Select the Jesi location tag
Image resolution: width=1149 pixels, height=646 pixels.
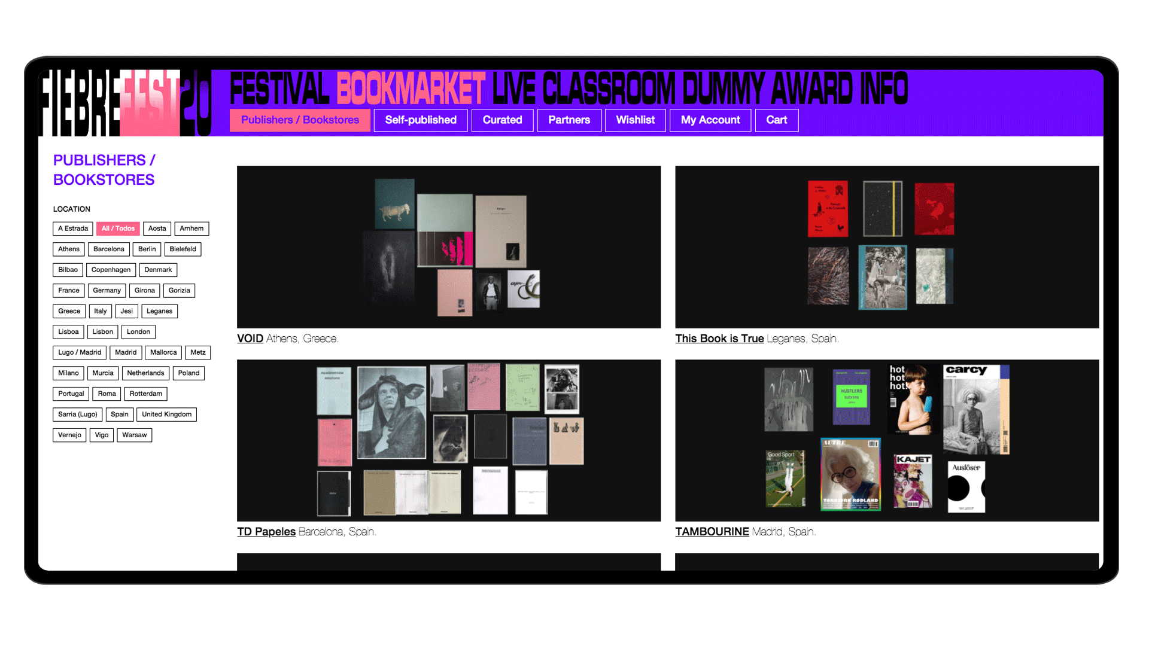click(127, 311)
